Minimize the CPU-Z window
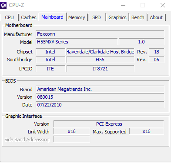 pyautogui.click(x=123, y=5)
